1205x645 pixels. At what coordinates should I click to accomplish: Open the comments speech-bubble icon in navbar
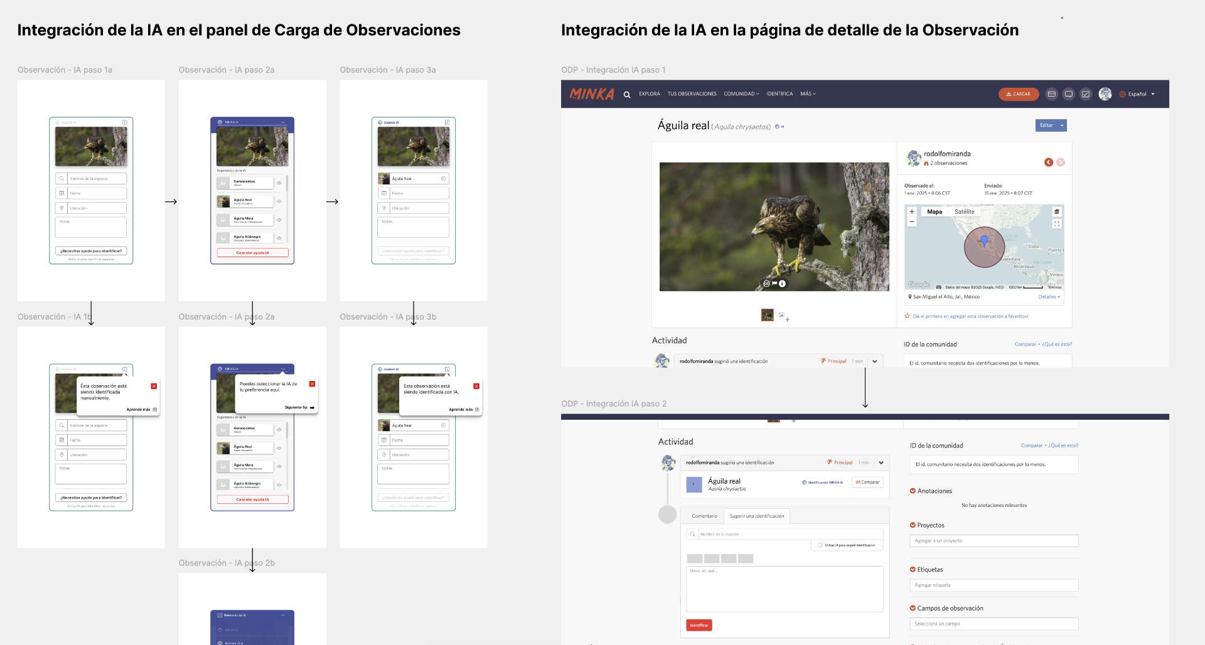pos(1068,94)
